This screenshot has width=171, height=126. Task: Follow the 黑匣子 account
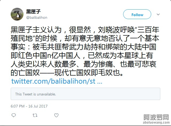pyautogui.click(x=137, y=14)
